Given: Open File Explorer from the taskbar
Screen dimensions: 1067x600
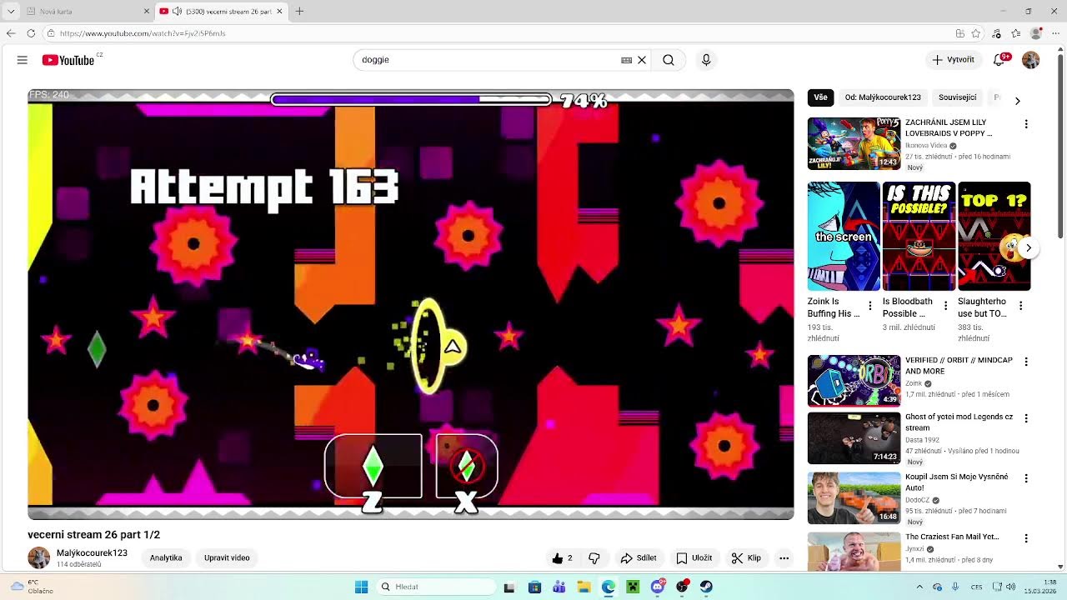Looking at the screenshot, I should tap(584, 587).
